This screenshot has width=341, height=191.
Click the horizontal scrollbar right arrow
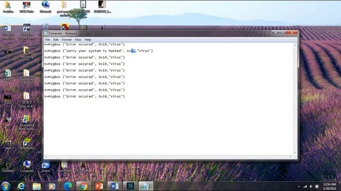(290, 157)
